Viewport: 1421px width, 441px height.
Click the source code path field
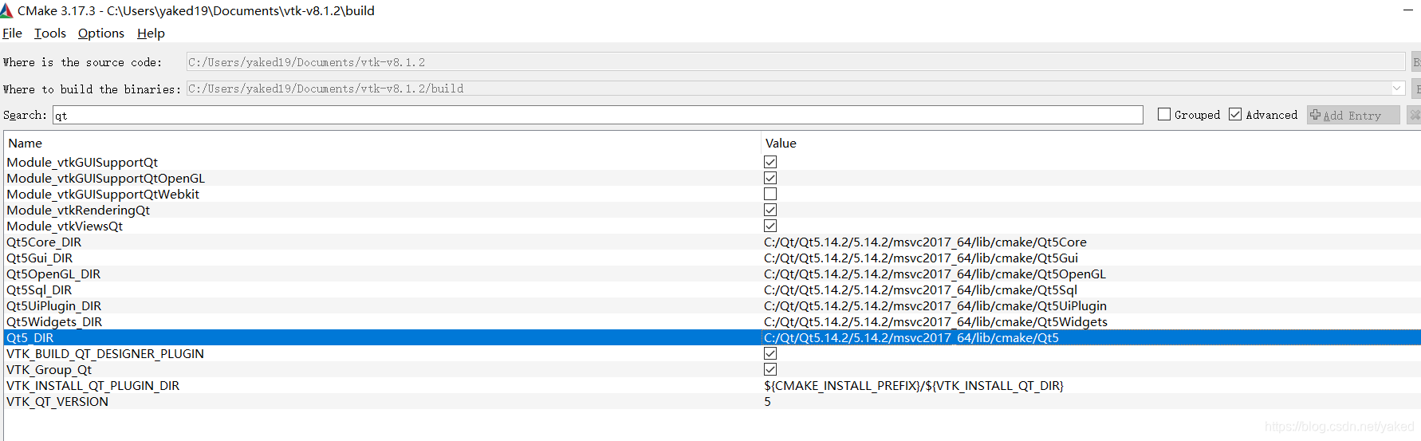tap(795, 62)
